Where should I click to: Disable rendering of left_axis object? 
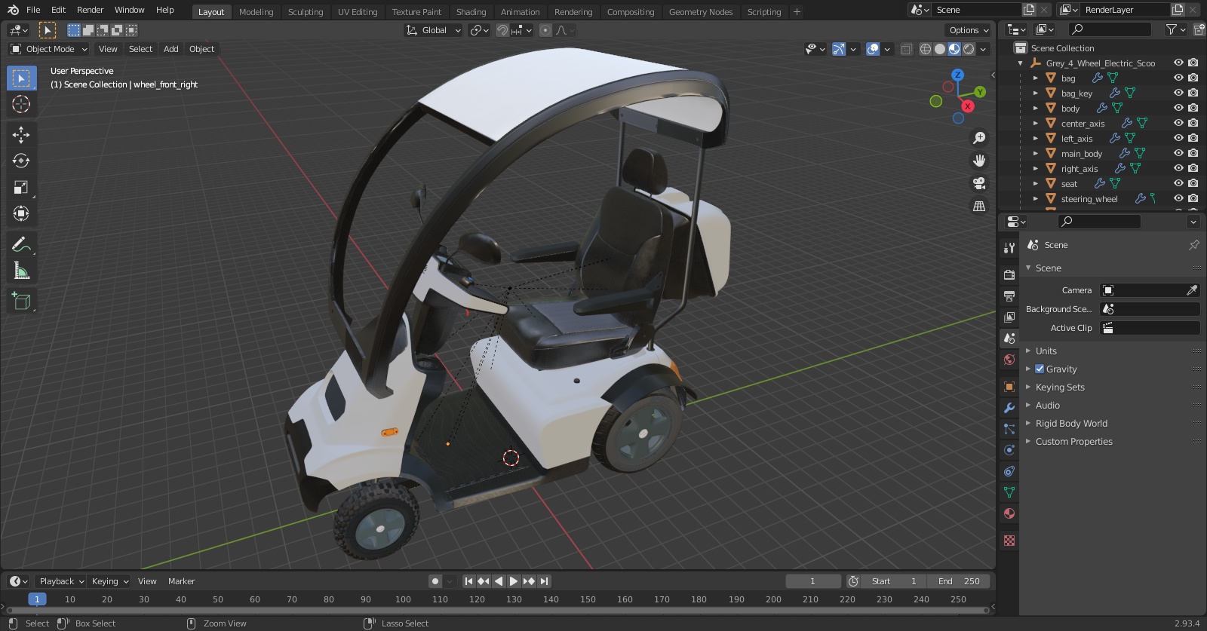(x=1193, y=138)
